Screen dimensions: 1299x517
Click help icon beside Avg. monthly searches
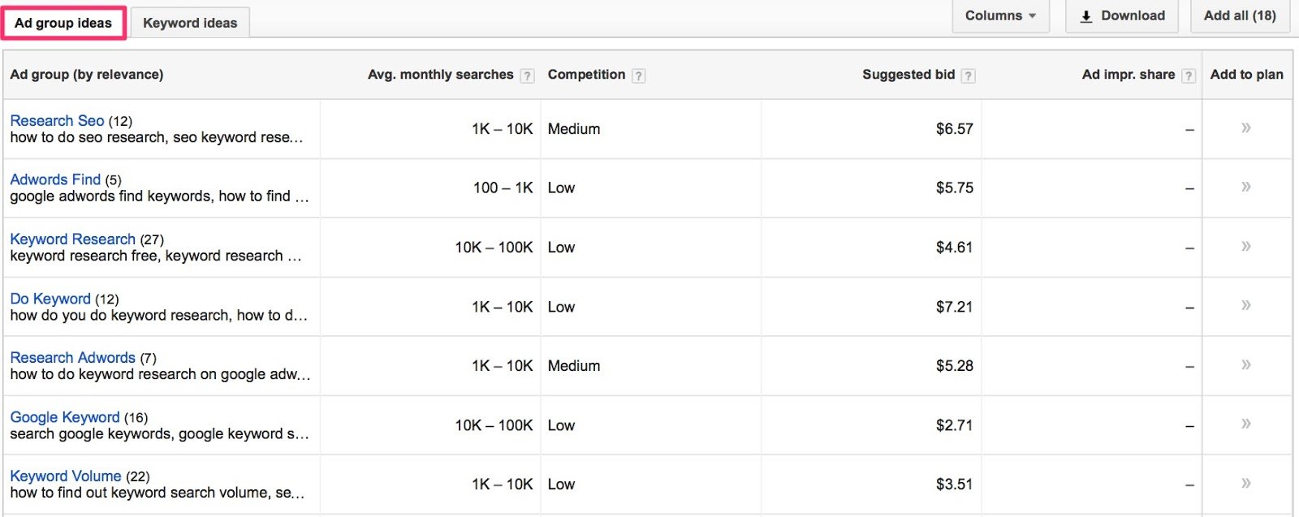(x=528, y=75)
